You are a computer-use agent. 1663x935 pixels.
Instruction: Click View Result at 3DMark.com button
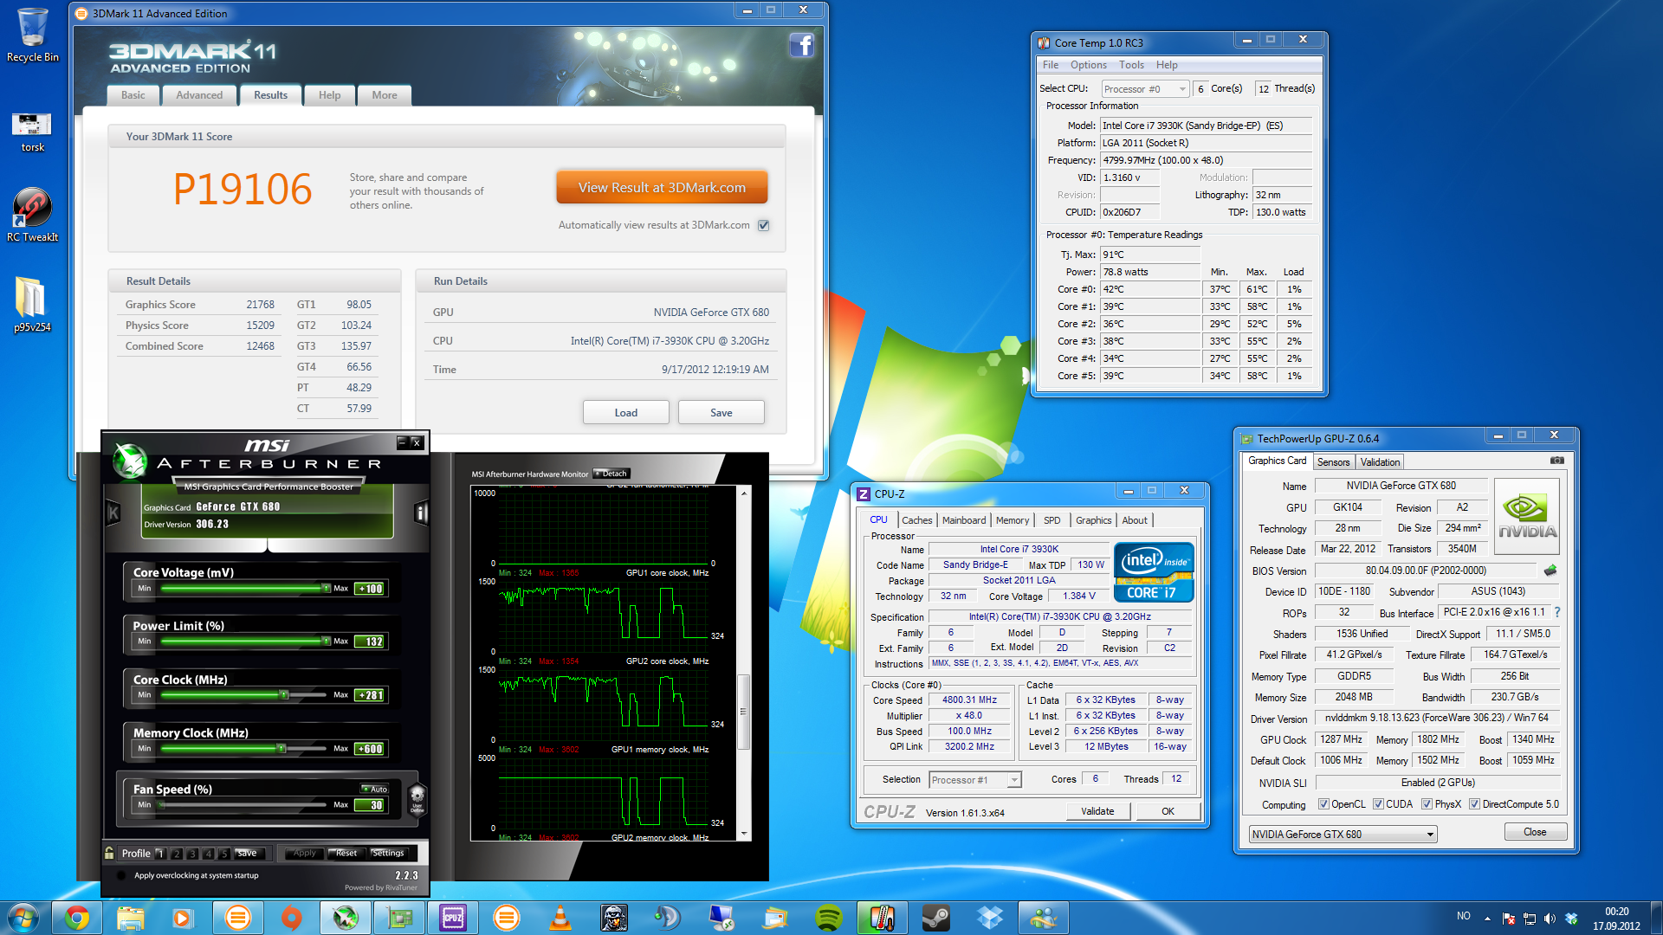tap(662, 187)
